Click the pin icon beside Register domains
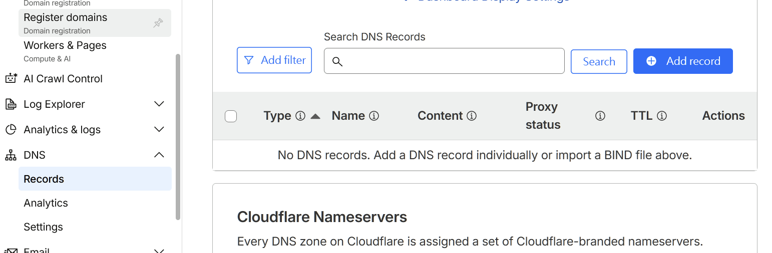Image resolution: width=772 pixels, height=253 pixels. [x=158, y=23]
